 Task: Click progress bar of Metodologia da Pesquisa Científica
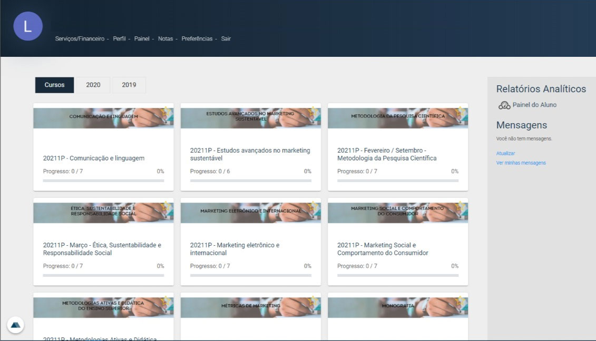pyautogui.click(x=397, y=180)
